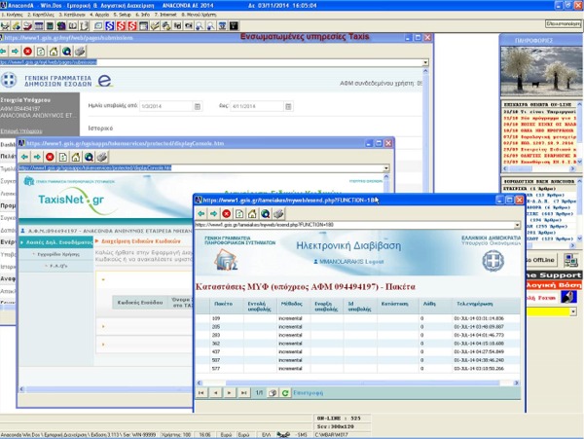Go forward in the Taxis submissions window
This screenshot has height=439, width=584.
click(15, 51)
